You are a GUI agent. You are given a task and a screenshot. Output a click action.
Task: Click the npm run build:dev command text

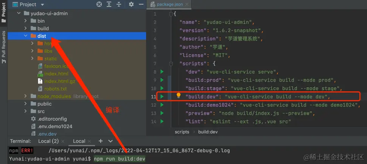(120, 159)
